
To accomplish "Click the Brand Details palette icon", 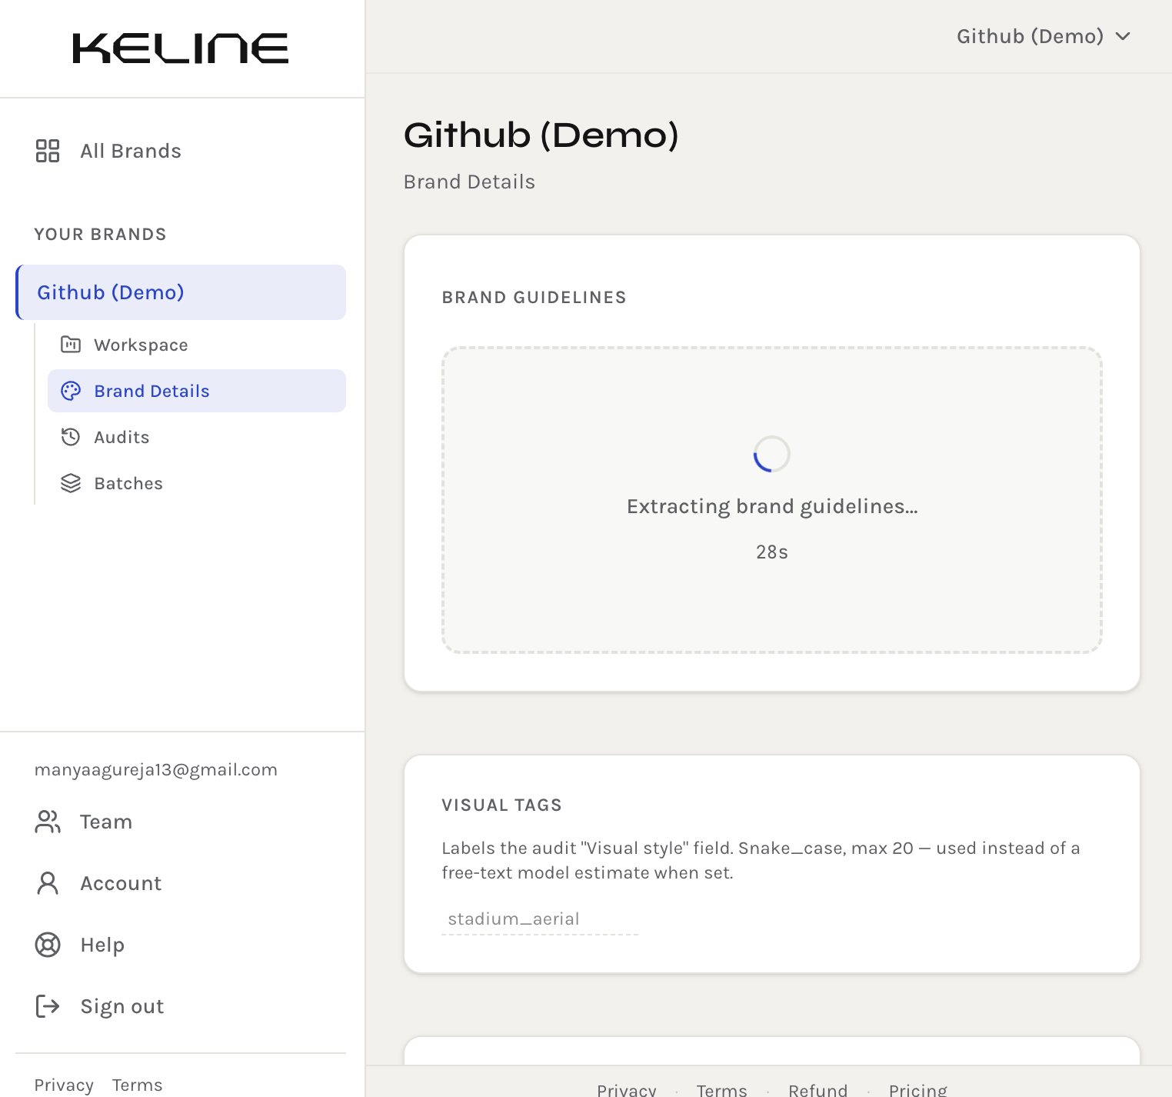I will tap(71, 391).
